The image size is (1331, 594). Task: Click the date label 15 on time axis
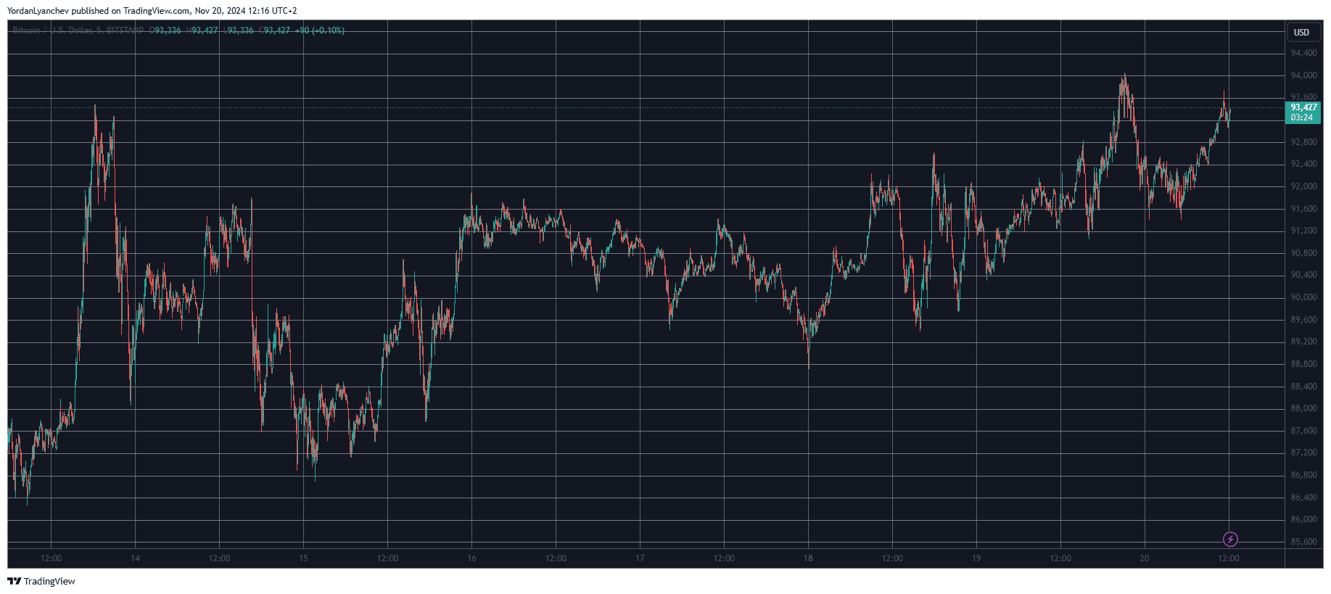(303, 558)
